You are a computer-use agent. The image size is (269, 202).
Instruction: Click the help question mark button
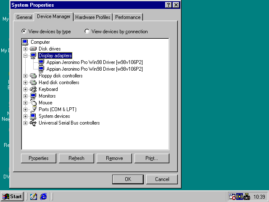click(x=169, y=5)
